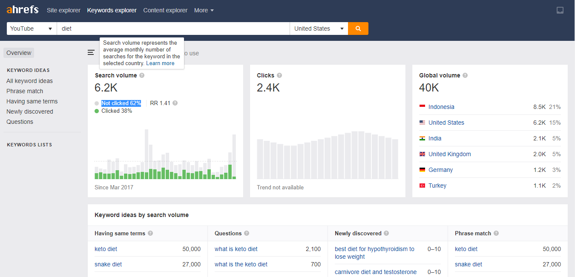Click the Clicks trend bar chart
Screen dimensions: 575x277
click(x=328, y=155)
